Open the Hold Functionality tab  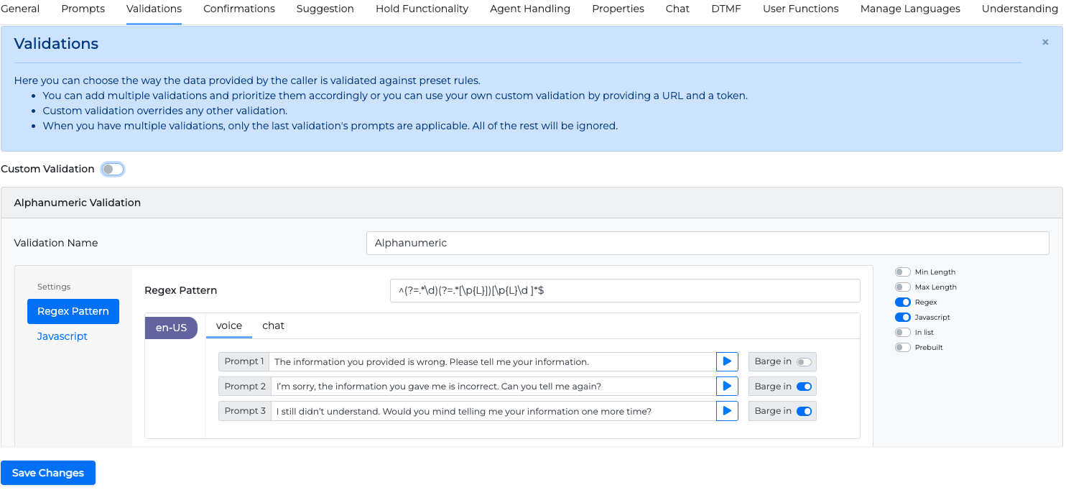[422, 9]
